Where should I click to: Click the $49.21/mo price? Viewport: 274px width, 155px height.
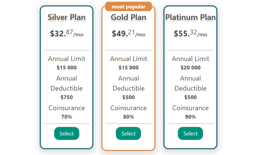point(128,34)
